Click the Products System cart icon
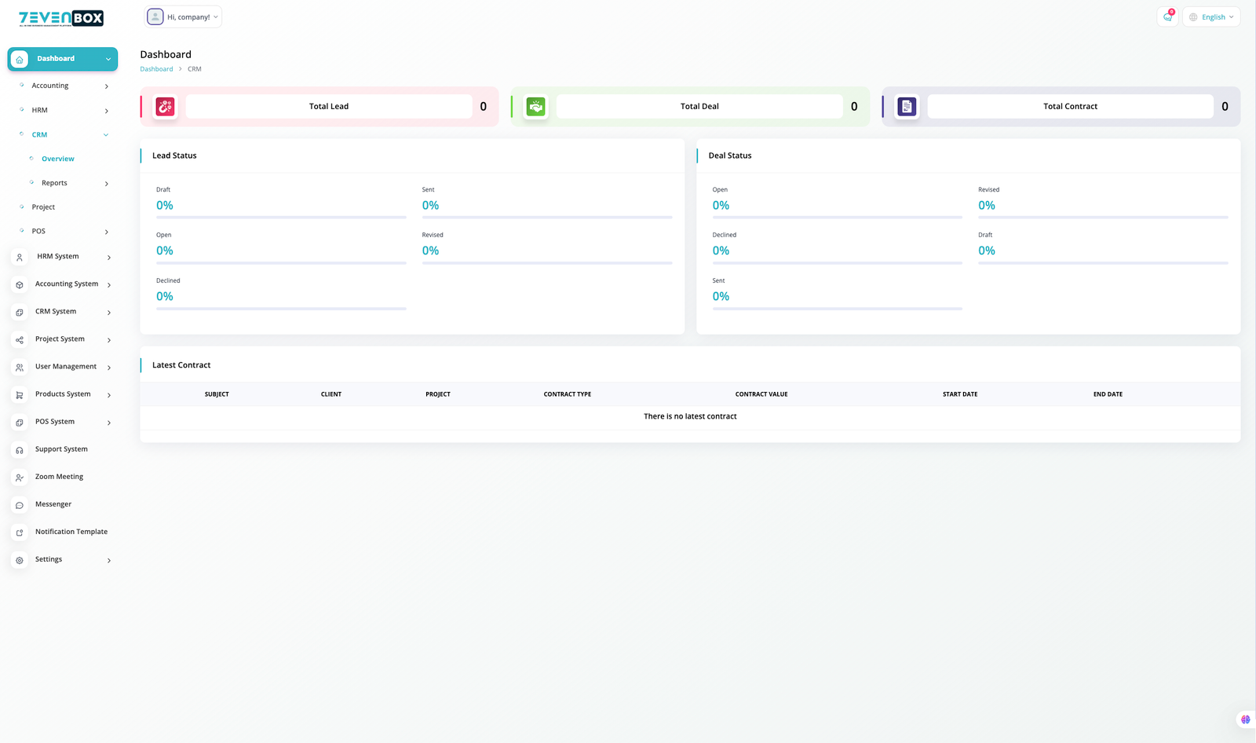The height and width of the screenshot is (743, 1256). coord(20,395)
